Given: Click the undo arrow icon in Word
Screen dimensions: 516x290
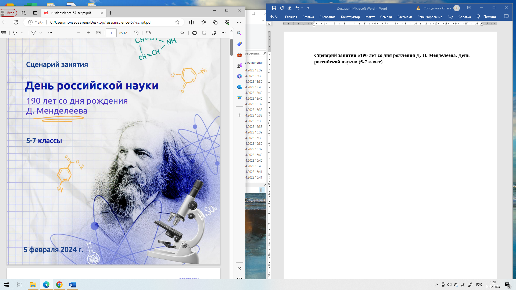Looking at the screenshot, I should (x=298, y=8).
